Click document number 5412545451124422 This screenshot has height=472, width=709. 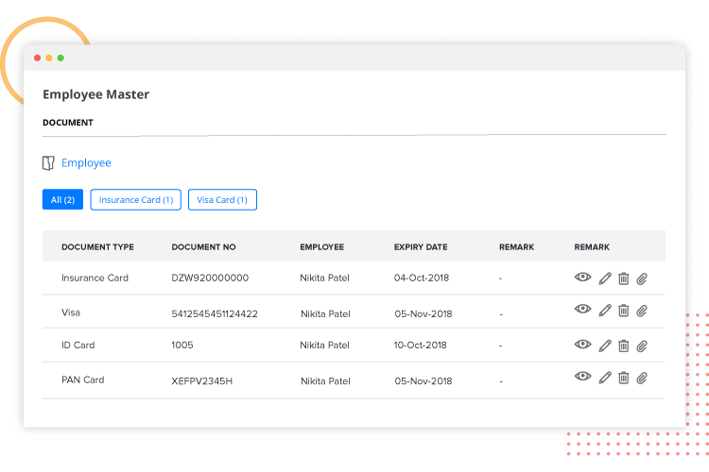point(215,314)
